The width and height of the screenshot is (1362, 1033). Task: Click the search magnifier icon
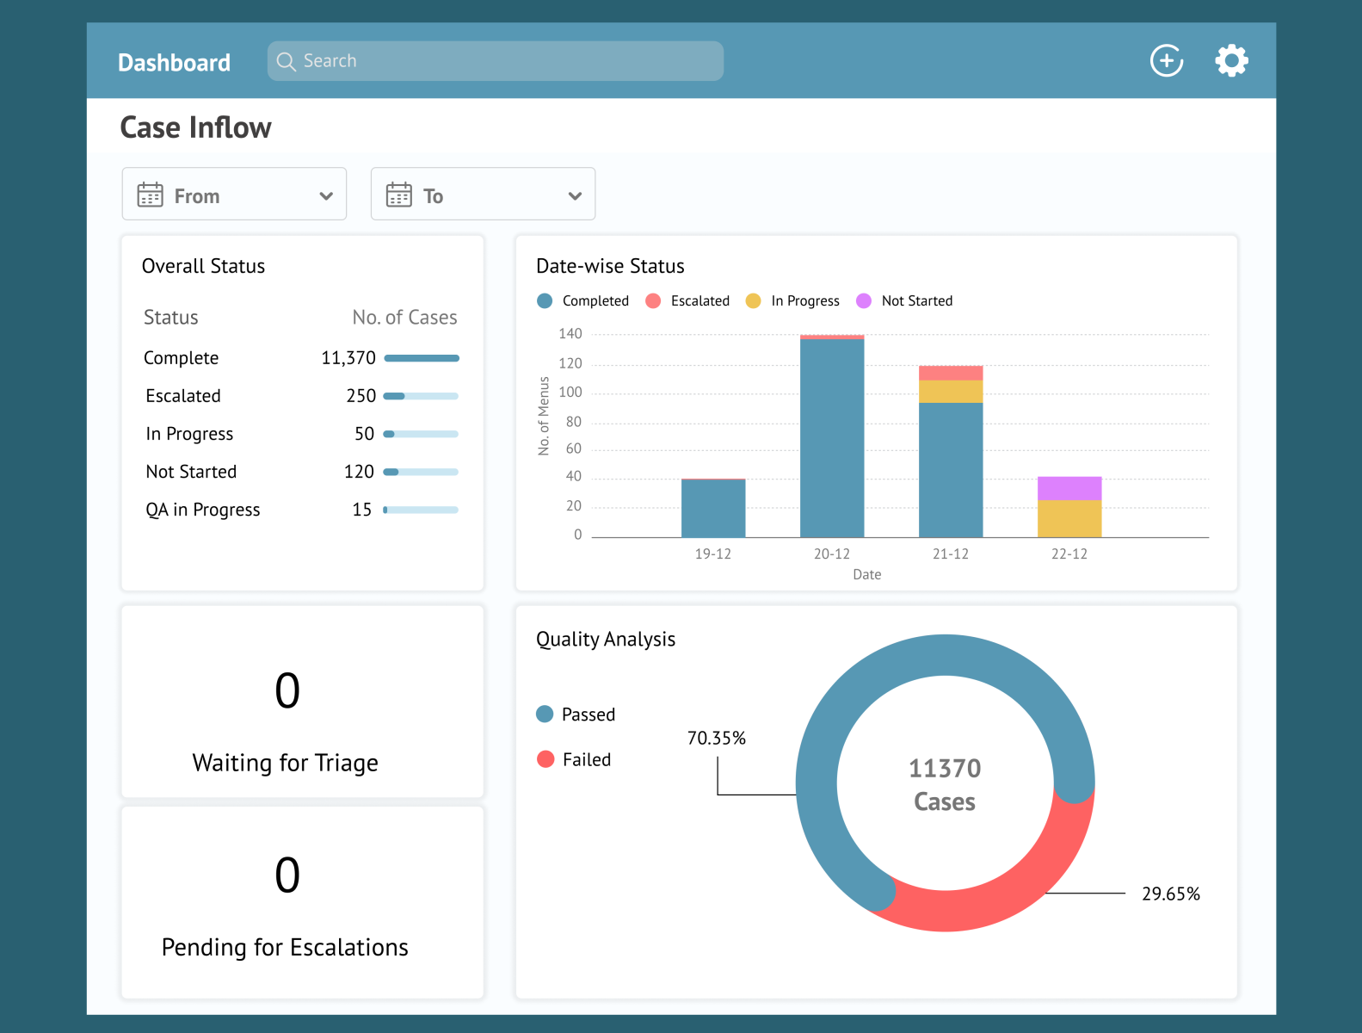click(287, 61)
